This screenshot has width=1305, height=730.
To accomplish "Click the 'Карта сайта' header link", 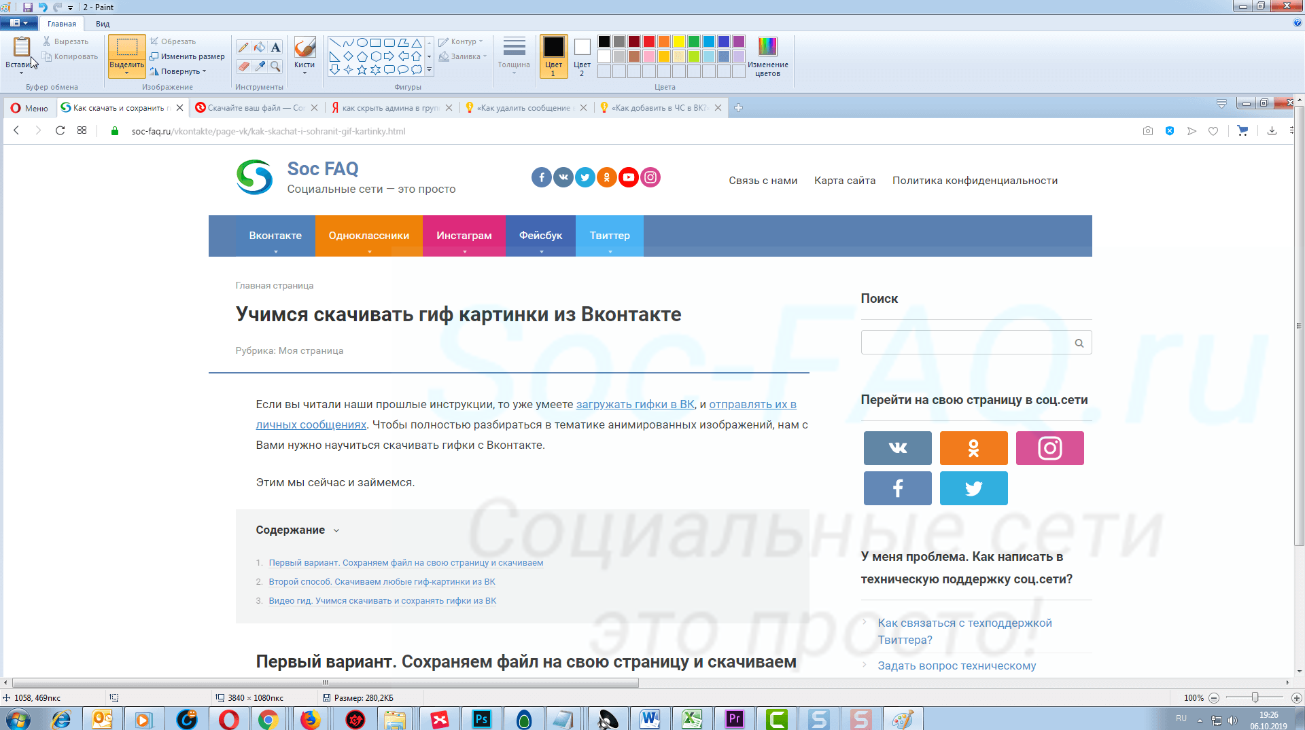I will click(x=845, y=181).
